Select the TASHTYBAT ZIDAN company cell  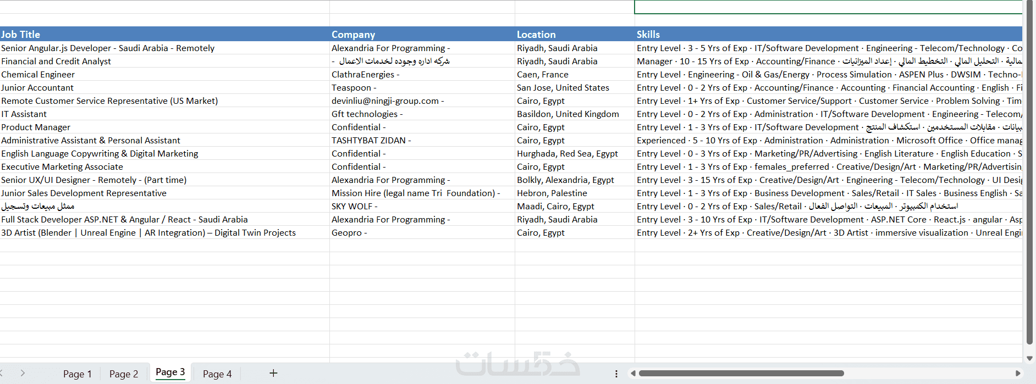tap(422, 140)
